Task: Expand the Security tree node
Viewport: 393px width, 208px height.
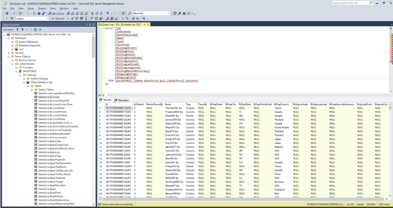Action: (x=9, y=53)
